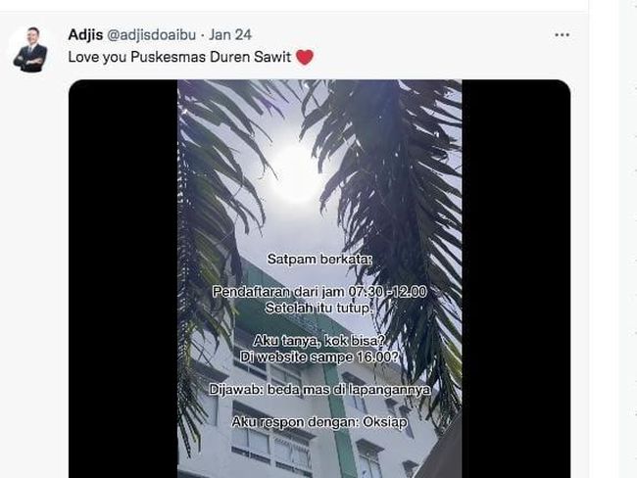The height and width of the screenshot is (478, 637).
Task: Click tweet text Love you Puskesmas Duren Sawit
Action: click(179, 57)
